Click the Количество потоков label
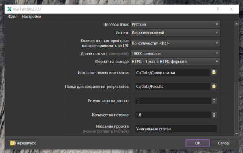The width and height of the screenshot is (243, 153). (110, 115)
